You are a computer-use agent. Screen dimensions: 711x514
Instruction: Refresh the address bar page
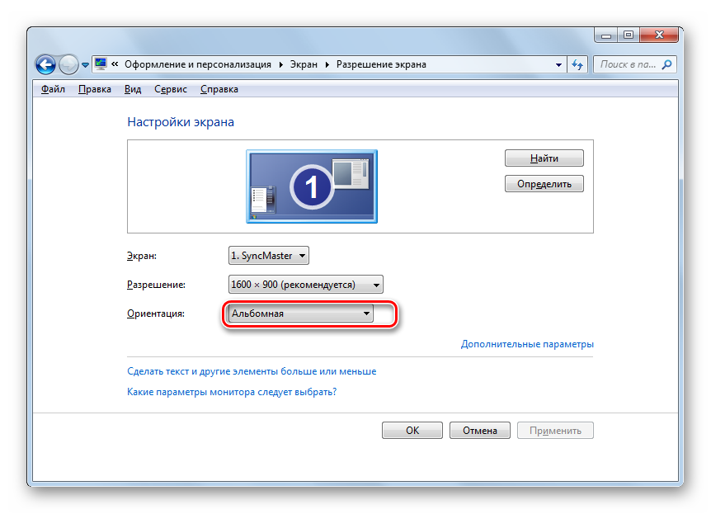tap(577, 64)
